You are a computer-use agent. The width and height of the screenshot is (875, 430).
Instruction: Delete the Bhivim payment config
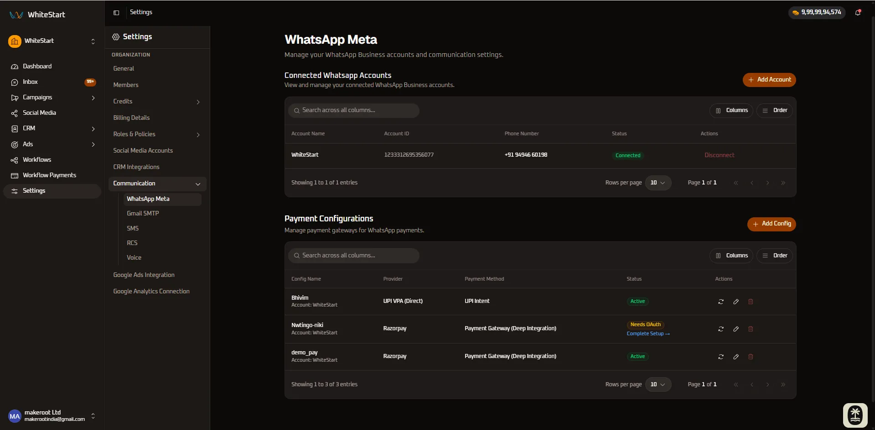[x=751, y=302]
